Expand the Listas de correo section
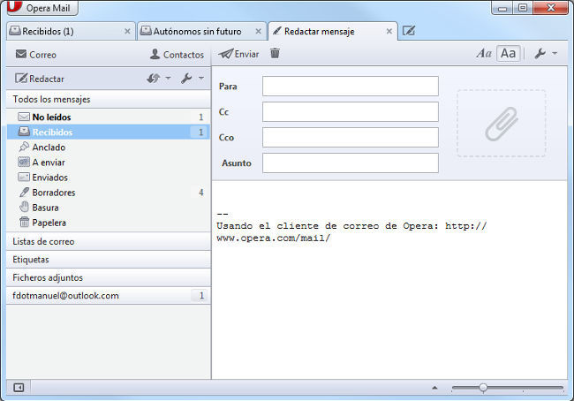 109,242
